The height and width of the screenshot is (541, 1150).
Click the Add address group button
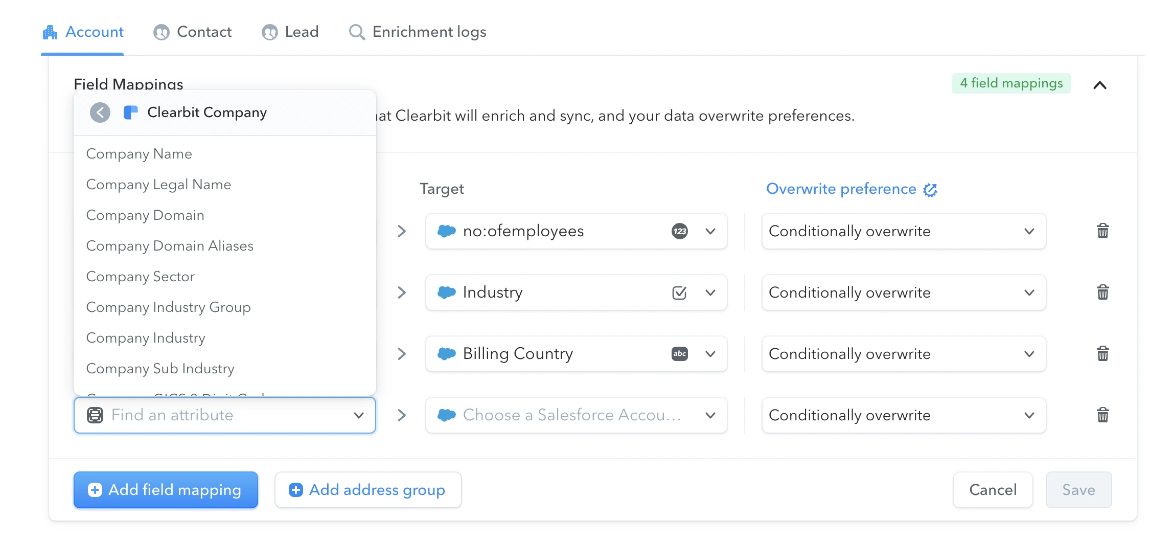pyautogui.click(x=368, y=490)
